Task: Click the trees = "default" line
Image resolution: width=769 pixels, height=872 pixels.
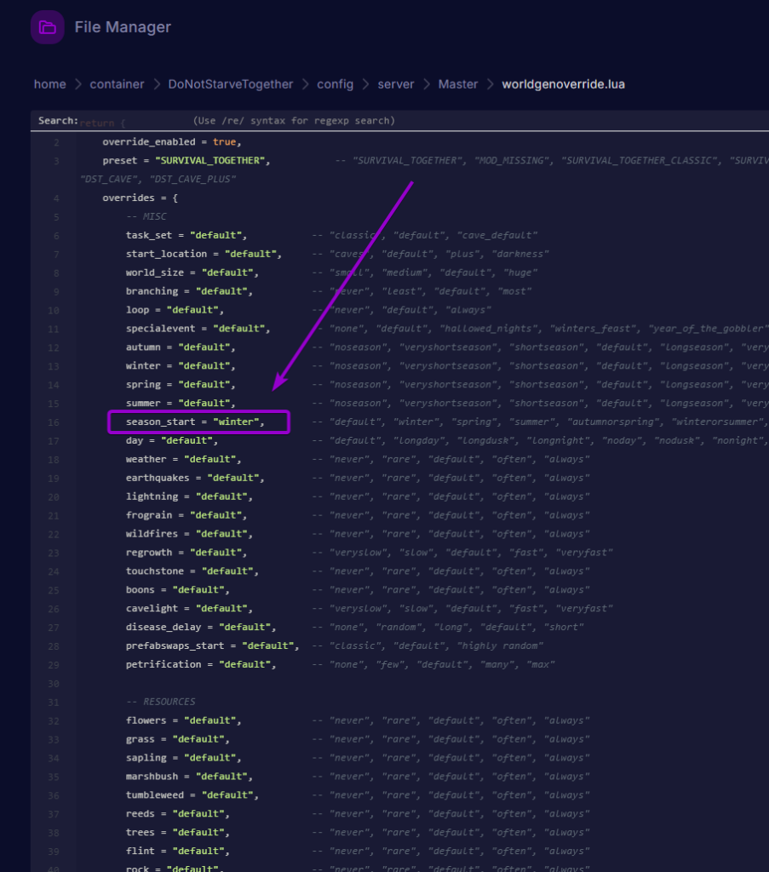Action: coord(177,832)
